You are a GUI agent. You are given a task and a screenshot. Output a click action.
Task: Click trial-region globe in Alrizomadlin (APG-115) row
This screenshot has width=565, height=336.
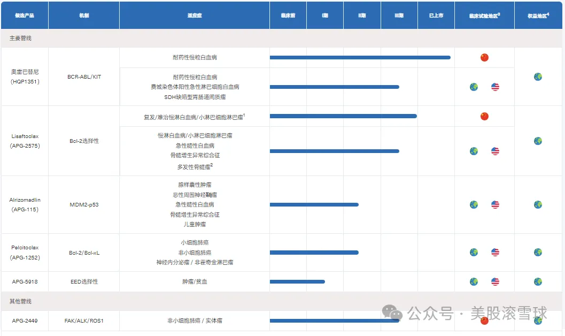coord(474,204)
